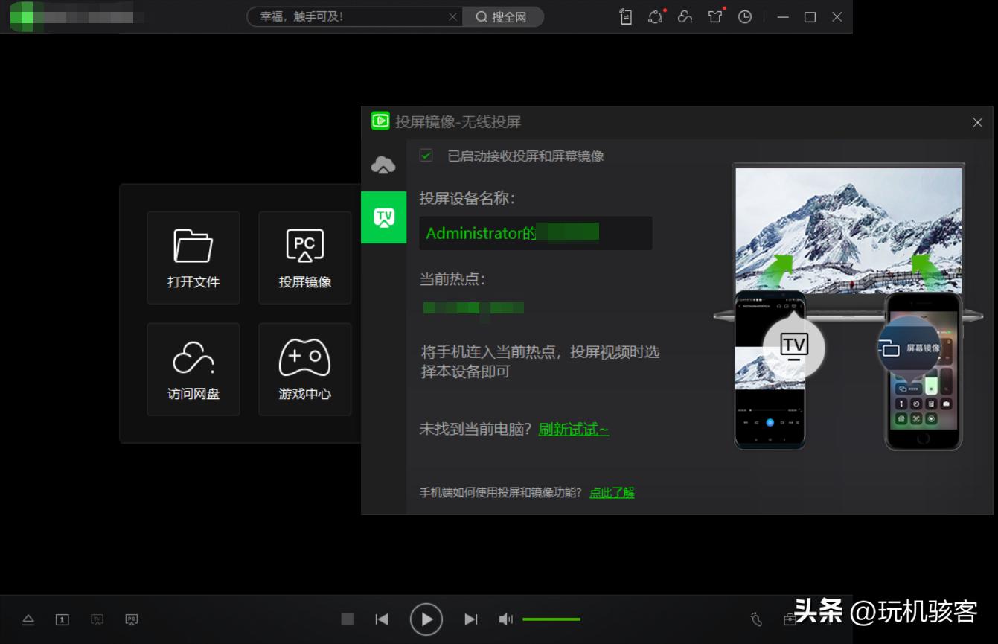Open the sharing icon with red notification dot

click(656, 16)
